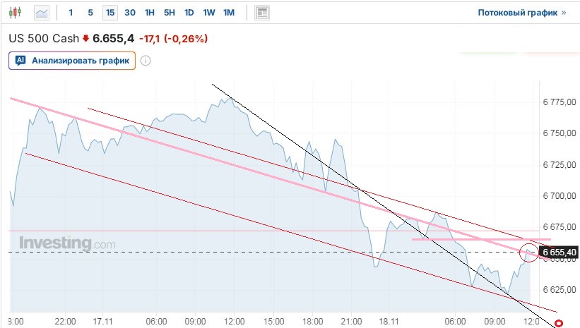Select the 15 minute timeframe
Screen dimensions: 580x328
pos(110,13)
